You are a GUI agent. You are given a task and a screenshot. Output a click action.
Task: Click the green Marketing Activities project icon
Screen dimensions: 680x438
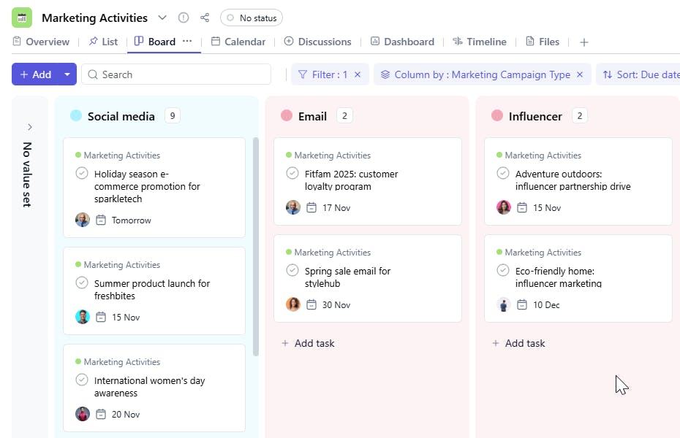coord(22,18)
